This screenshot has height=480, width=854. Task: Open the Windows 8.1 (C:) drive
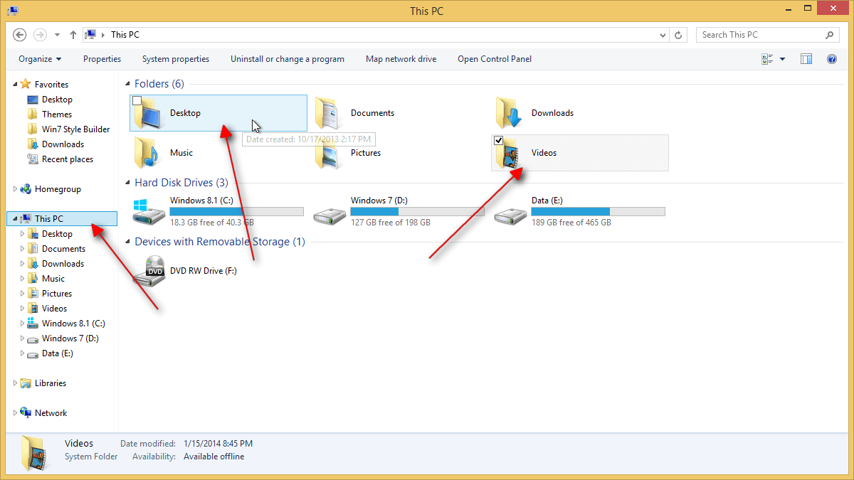point(149,212)
